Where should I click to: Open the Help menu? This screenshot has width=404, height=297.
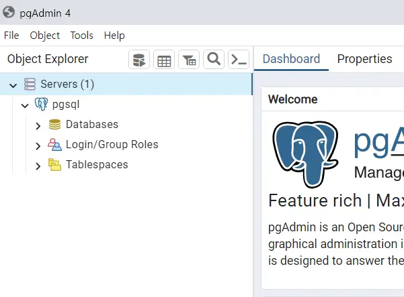tap(114, 36)
